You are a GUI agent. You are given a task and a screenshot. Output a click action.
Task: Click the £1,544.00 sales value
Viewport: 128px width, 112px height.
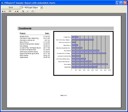pos(46,36)
